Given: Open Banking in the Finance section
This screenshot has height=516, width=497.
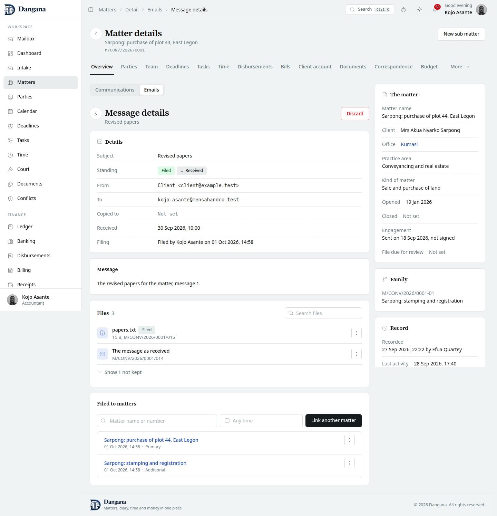Looking at the screenshot, I should pyautogui.click(x=40, y=241).
